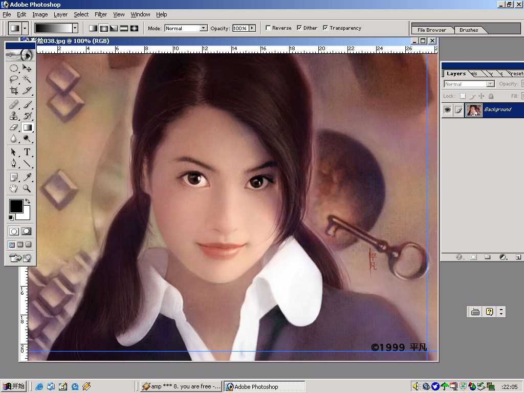This screenshot has width=524, height=393.
Task: Choose the Radial Gradient style
Action: pyautogui.click(x=103, y=29)
